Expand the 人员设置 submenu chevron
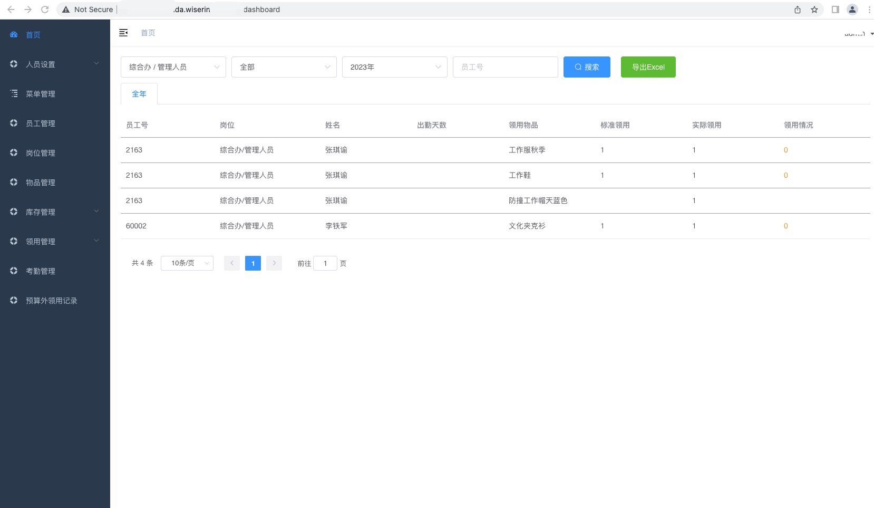The image size is (874, 508). pyautogui.click(x=96, y=63)
